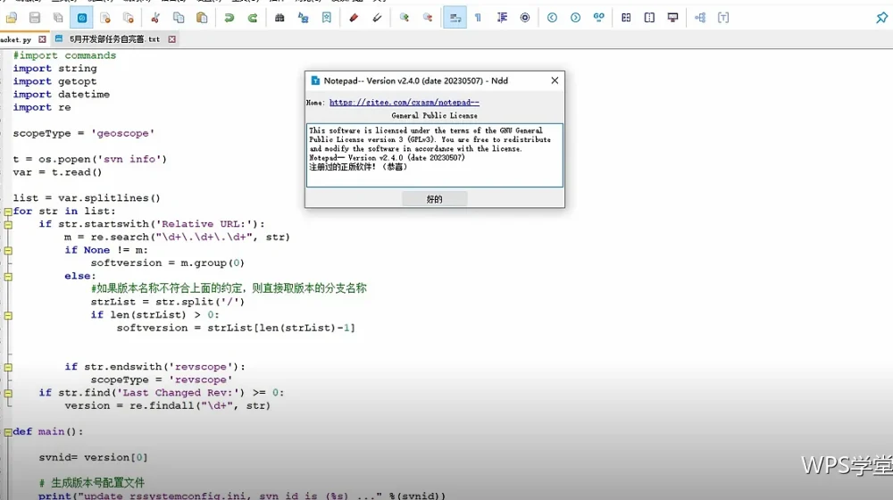Collapse the 'else:' code block
The width and height of the screenshot is (893, 500).
tap(8, 276)
